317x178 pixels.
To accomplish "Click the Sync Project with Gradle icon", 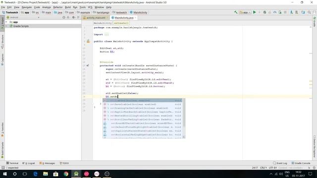I will (303, 12).
